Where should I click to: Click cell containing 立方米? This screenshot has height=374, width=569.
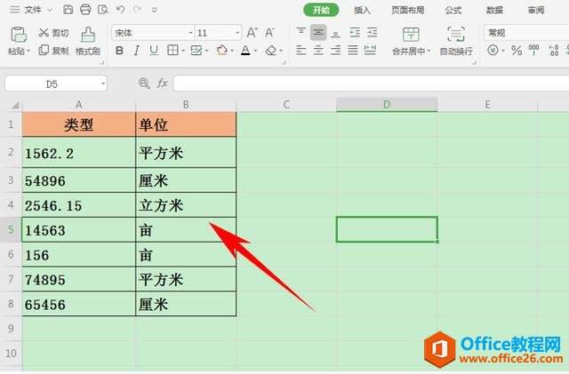click(x=186, y=205)
